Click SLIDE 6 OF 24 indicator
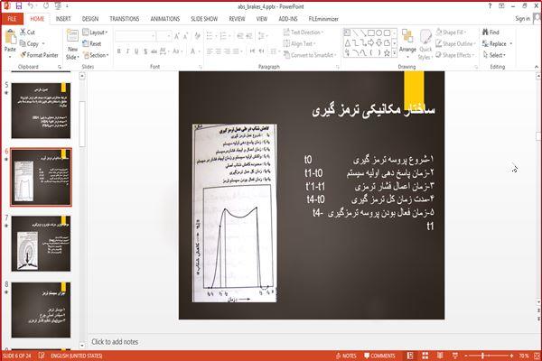The image size is (542, 361). pos(17,356)
